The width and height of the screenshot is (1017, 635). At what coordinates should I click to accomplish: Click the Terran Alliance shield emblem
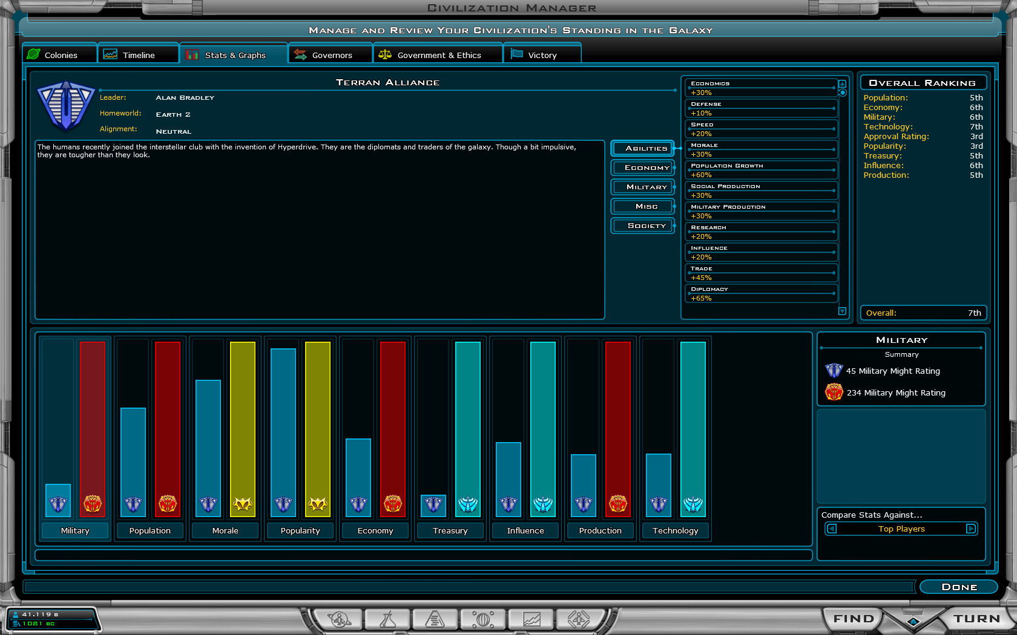coord(65,106)
